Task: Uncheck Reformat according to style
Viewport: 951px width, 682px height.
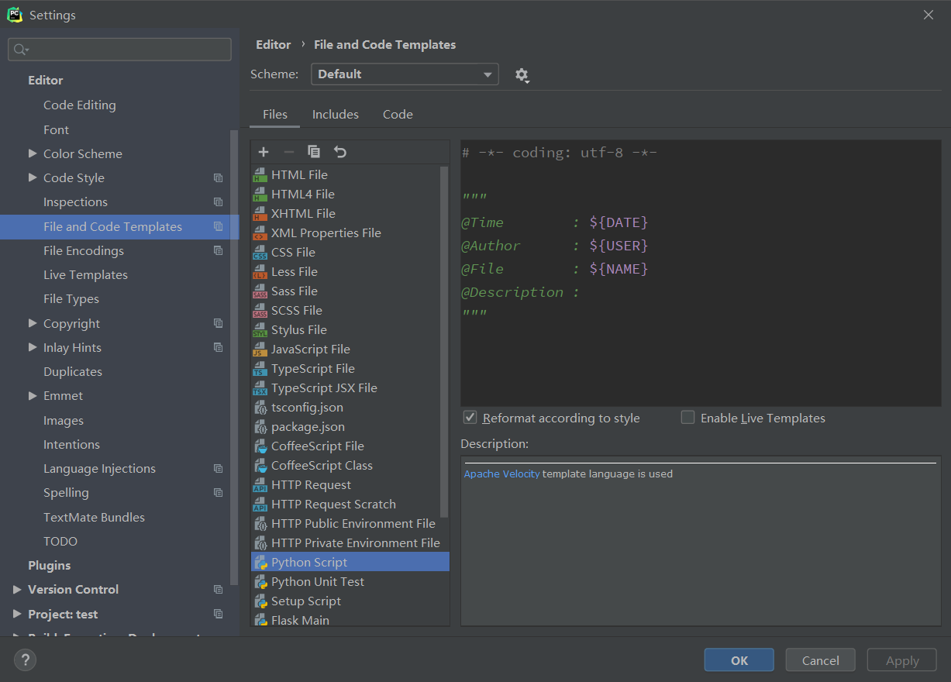Action: coord(470,418)
